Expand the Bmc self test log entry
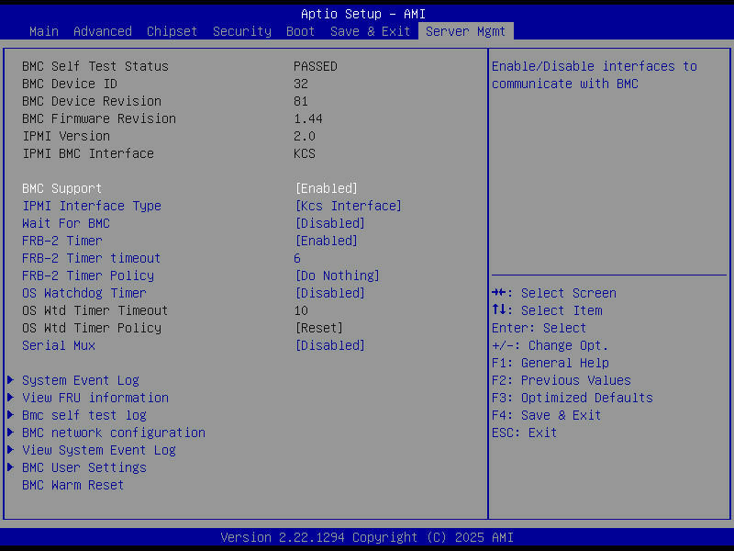 point(84,414)
